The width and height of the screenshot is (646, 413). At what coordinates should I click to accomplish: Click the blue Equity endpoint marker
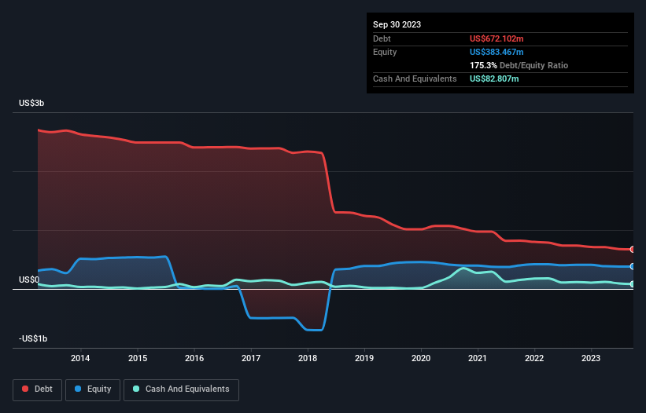pos(633,267)
